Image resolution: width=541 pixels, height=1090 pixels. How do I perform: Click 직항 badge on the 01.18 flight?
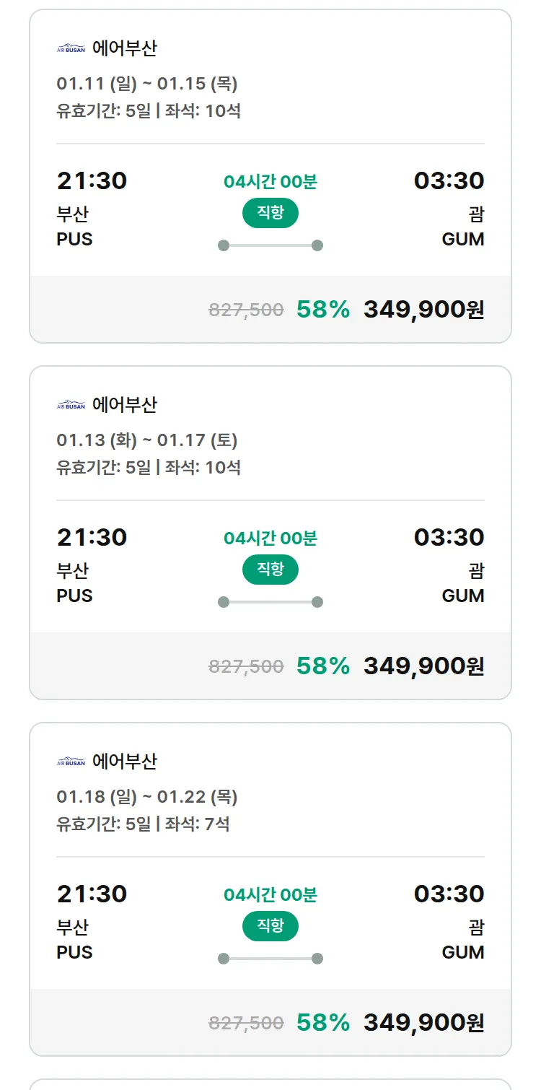[270, 926]
